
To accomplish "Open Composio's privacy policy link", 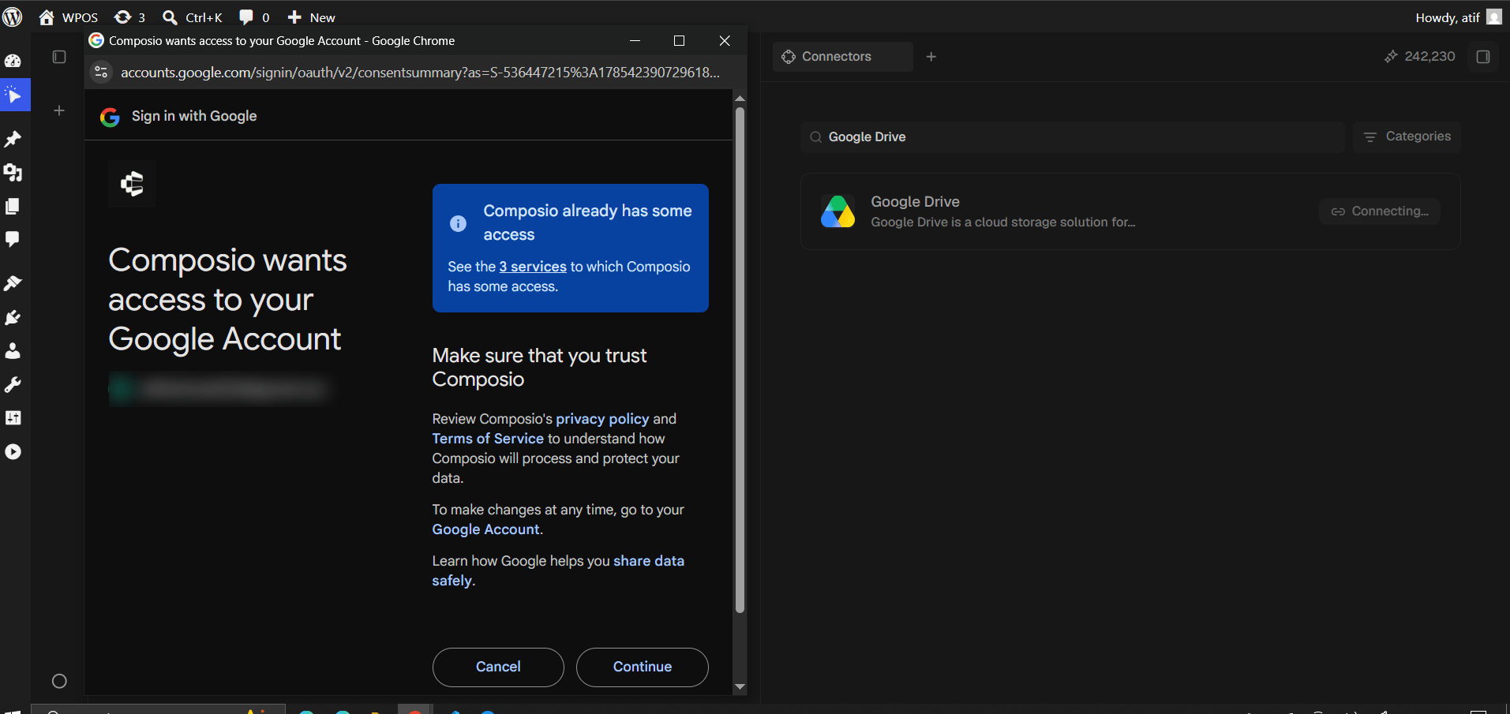I will [x=602, y=419].
